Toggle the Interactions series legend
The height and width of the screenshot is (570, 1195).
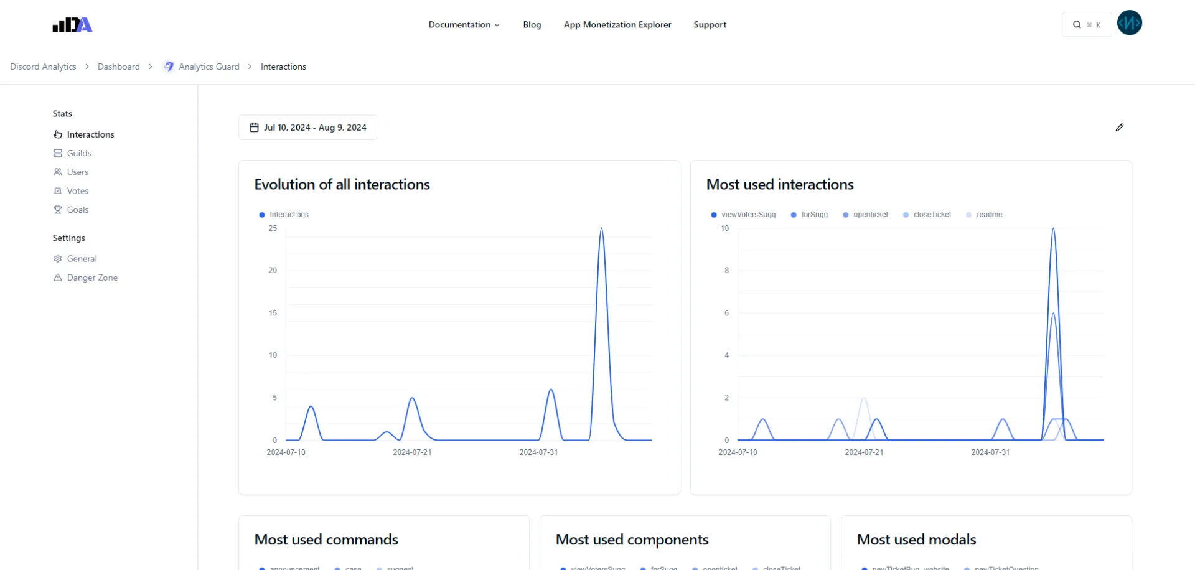click(x=284, y=215)
